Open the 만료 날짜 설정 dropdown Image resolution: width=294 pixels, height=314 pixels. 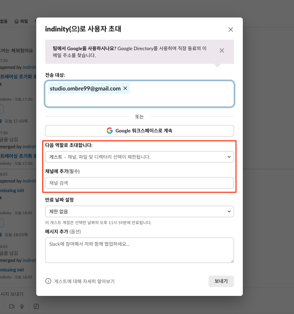click(139, 211)
